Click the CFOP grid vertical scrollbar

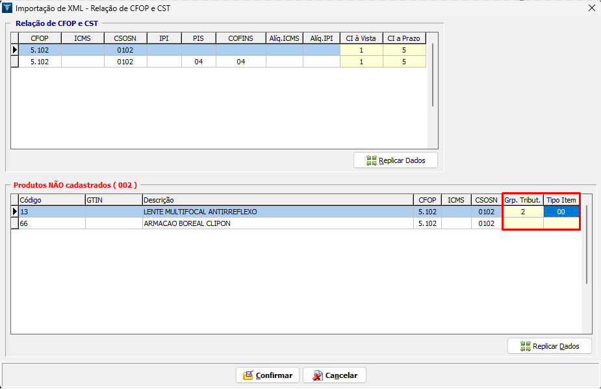click(x=433, y=75)
